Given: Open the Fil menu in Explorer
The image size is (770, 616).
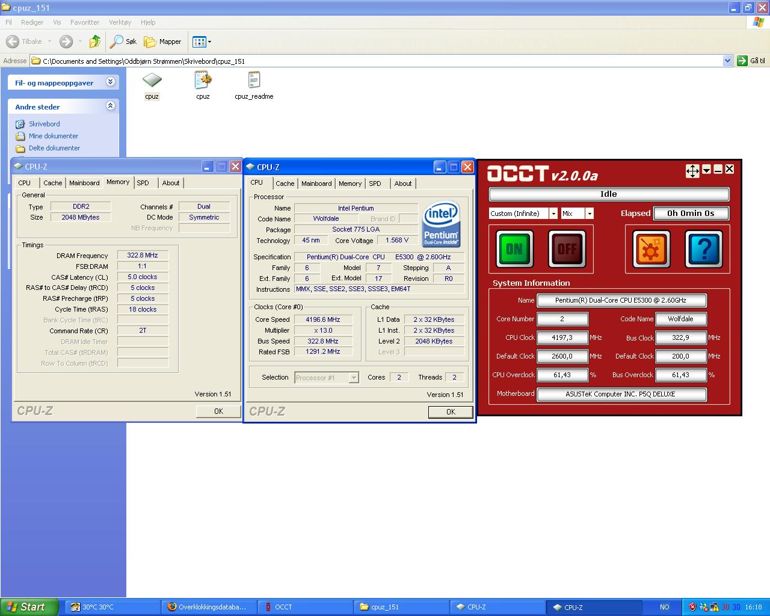Looking at the screenshot, I should tap(8, 22).
